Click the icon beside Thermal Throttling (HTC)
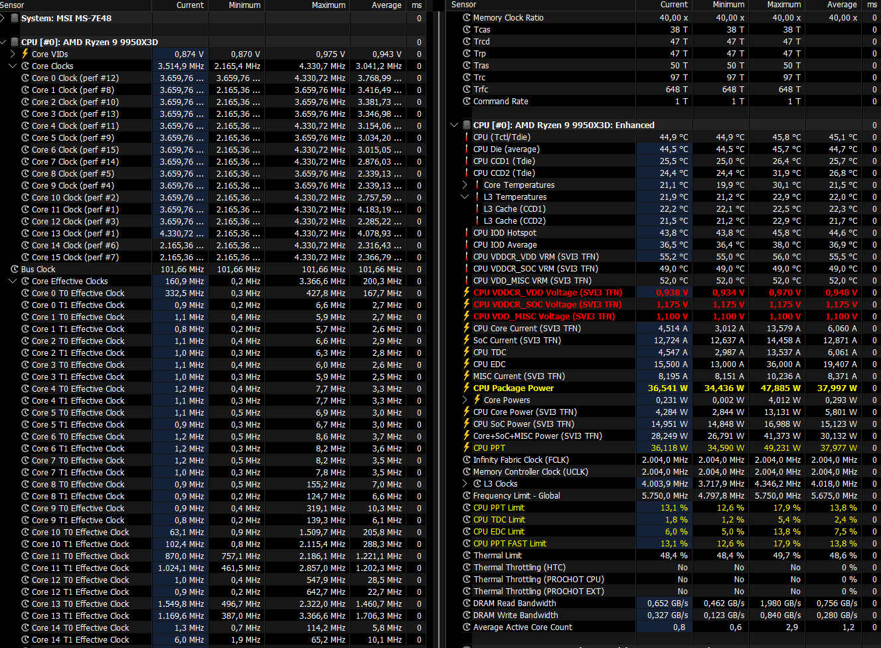The height and width of the screenshot is (648, 881). (x=467, y=567)
